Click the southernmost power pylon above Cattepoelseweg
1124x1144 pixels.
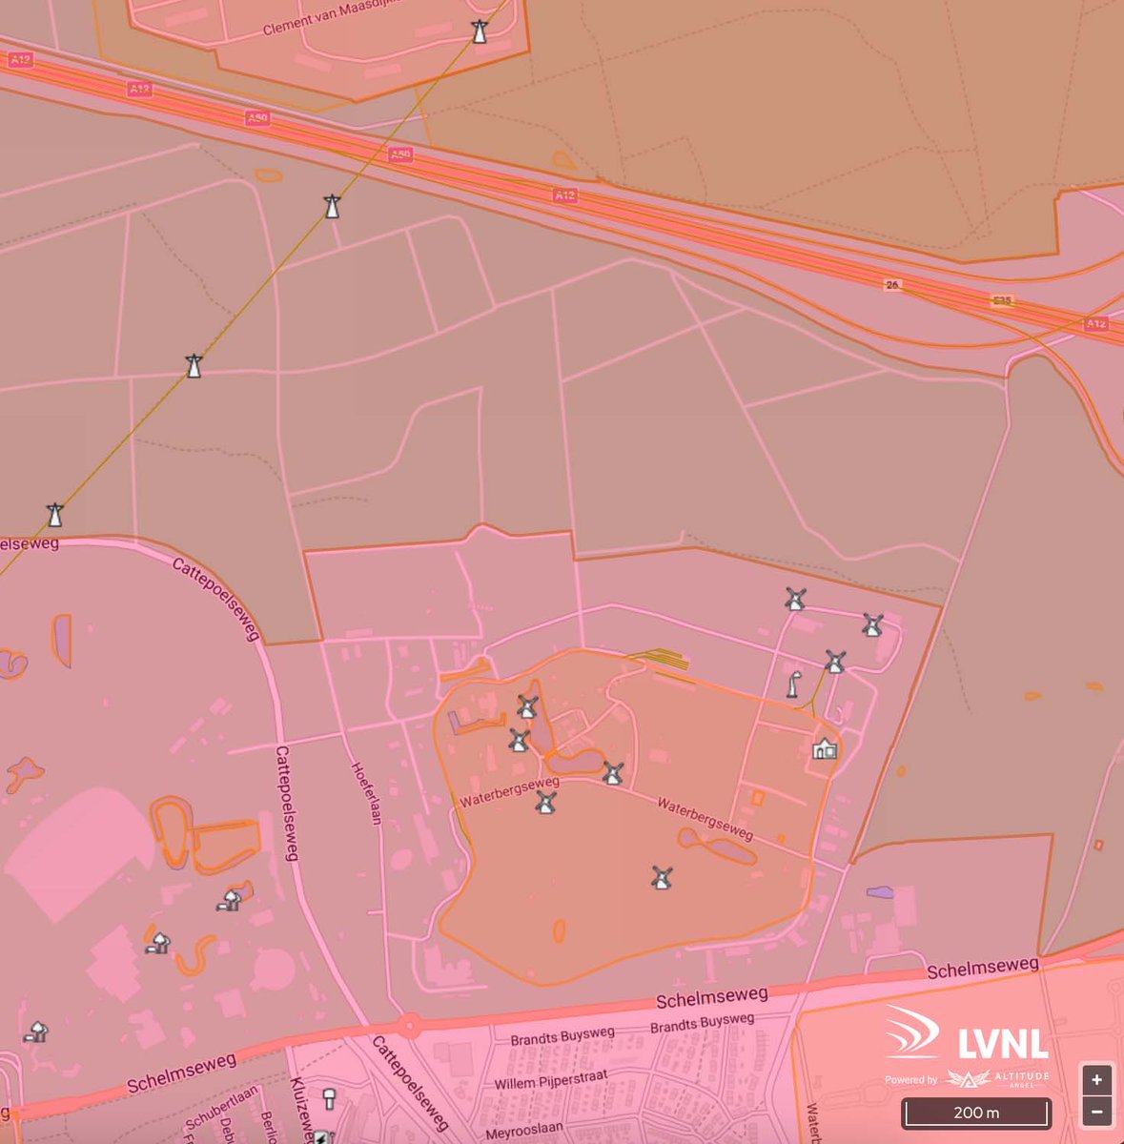coord(55,515)
